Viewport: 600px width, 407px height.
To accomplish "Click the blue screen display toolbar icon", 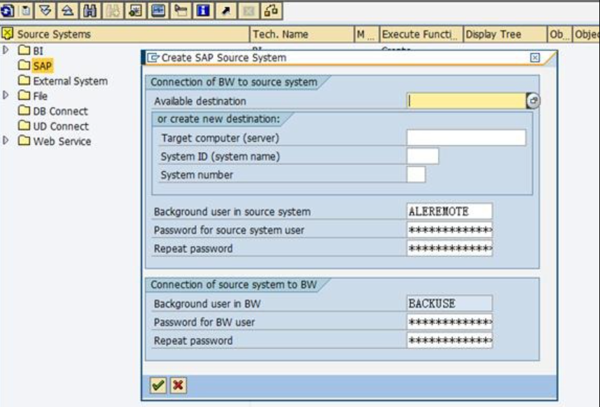I will coord(158,10).
